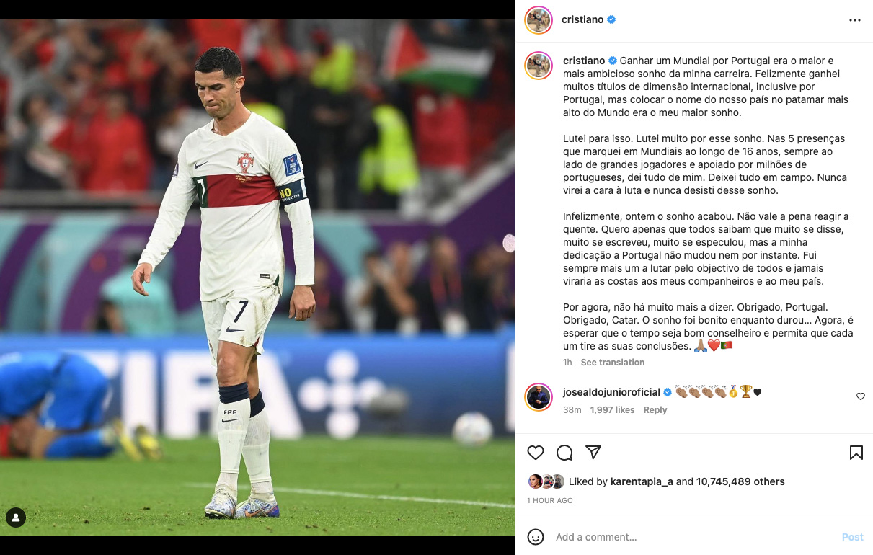Click See translation under caption

pyautogui.click(x=613, y=363)
